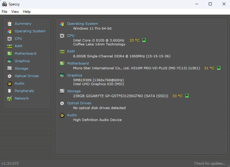Click the green storage temperature indicator icon
230x167 pixels.
(187, 96)
